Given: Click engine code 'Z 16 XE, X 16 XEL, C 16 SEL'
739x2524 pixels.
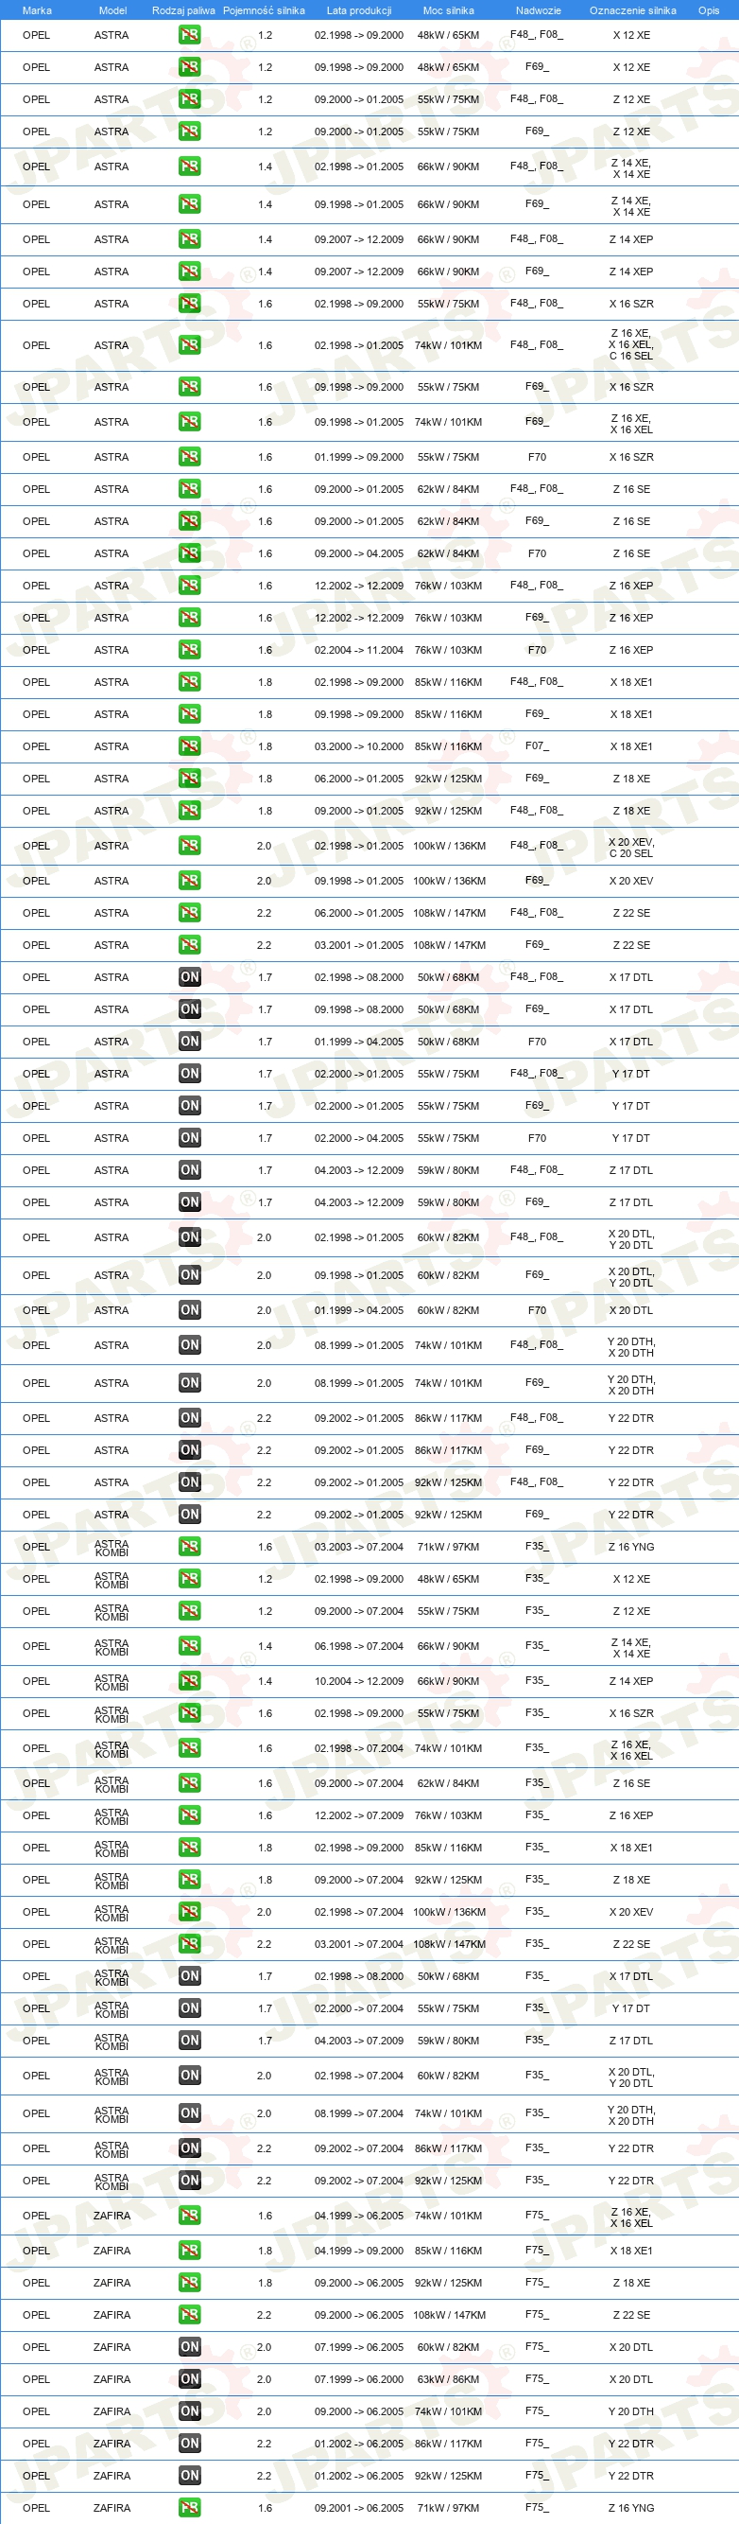Looking at the screenshot, I should pyautogui.click(x=631, y=345).
